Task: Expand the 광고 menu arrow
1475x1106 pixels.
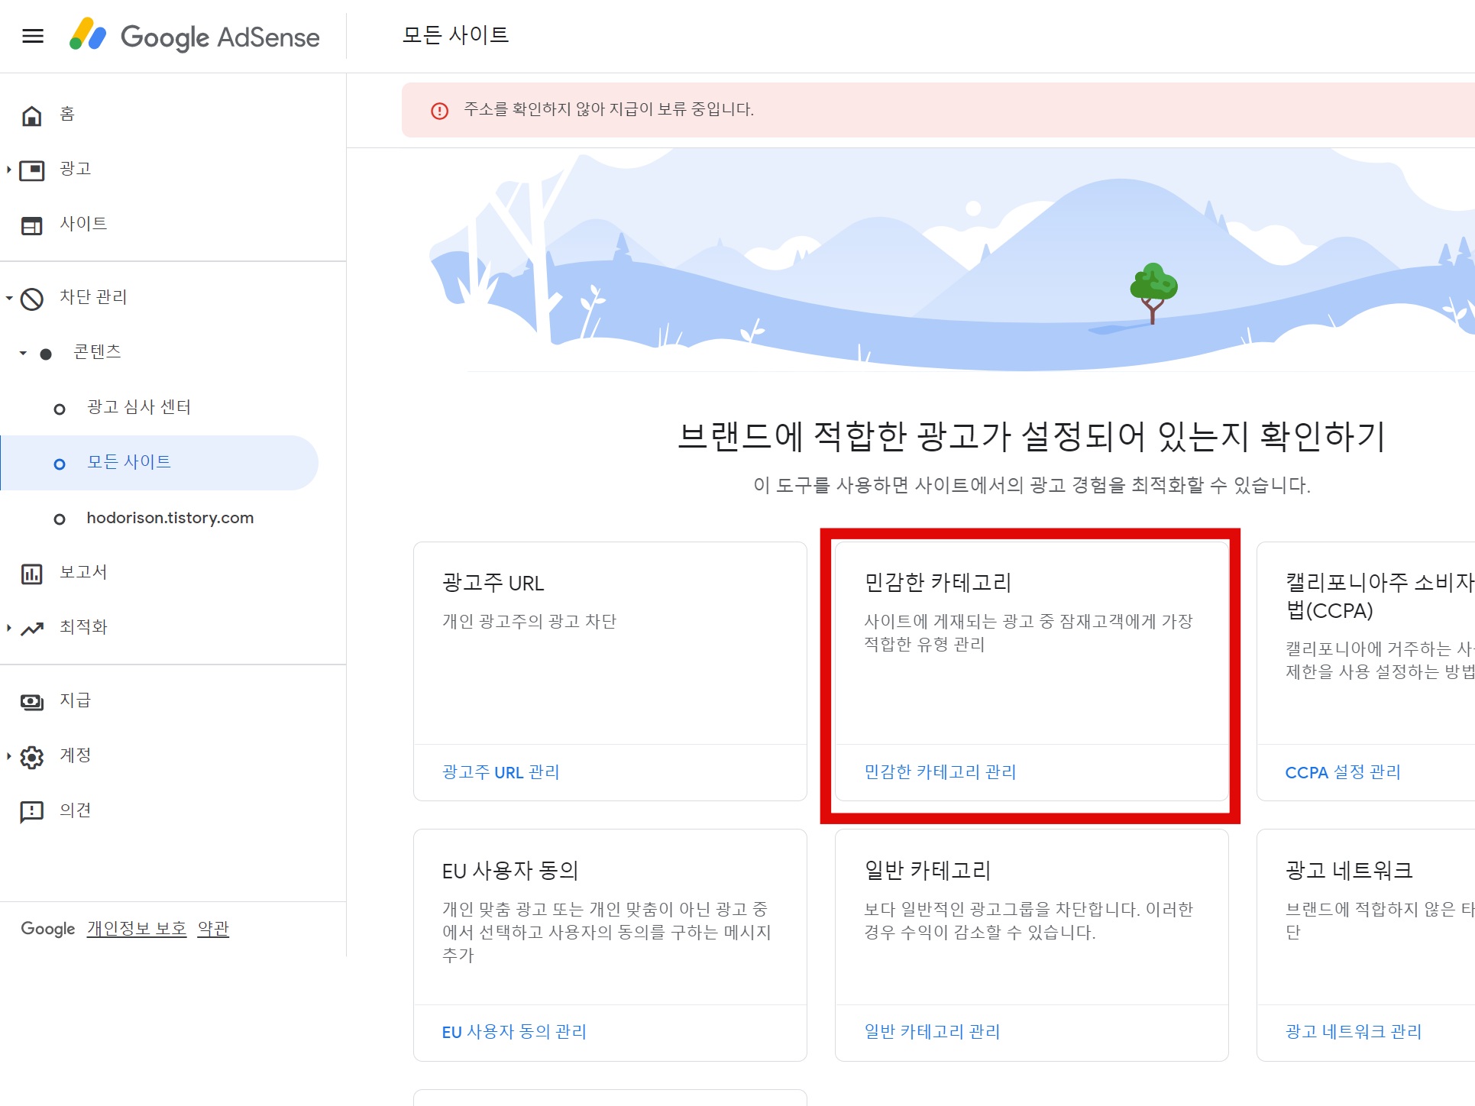Action: pyautogui.click(x=8, y=170)
